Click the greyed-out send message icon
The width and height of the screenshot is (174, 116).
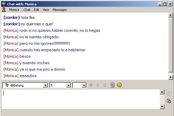[x=169, y=93]
